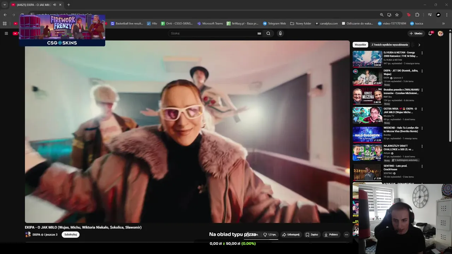Open the EKIPA channel avatar below video

(28, 235)
